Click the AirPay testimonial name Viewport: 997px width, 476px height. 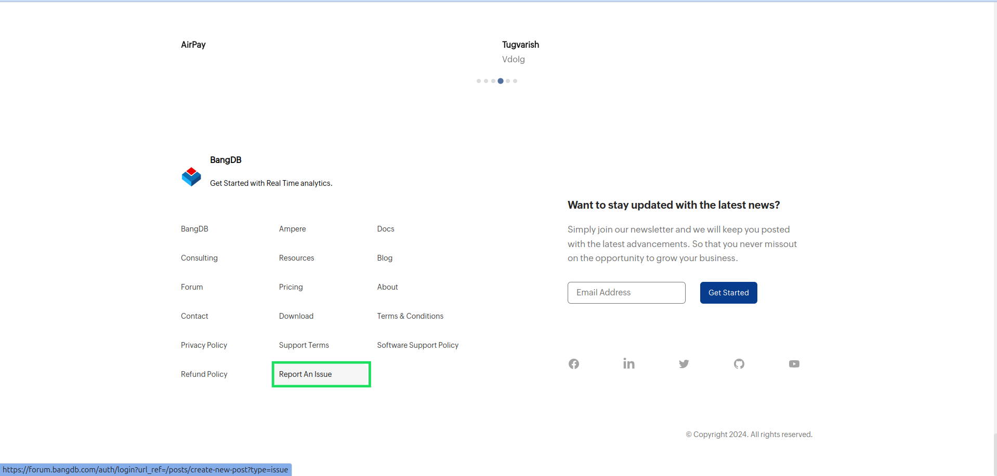coord(193,45)
